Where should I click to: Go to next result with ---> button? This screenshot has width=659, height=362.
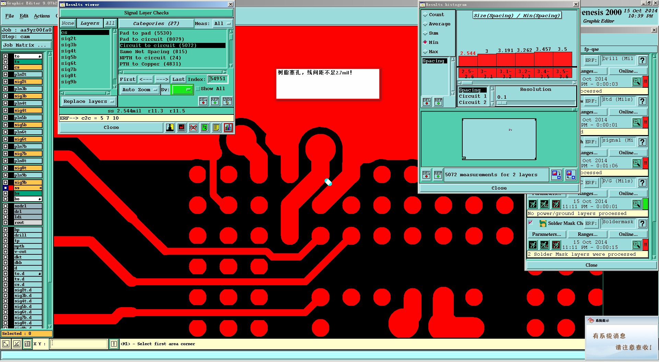pos(162,80)
